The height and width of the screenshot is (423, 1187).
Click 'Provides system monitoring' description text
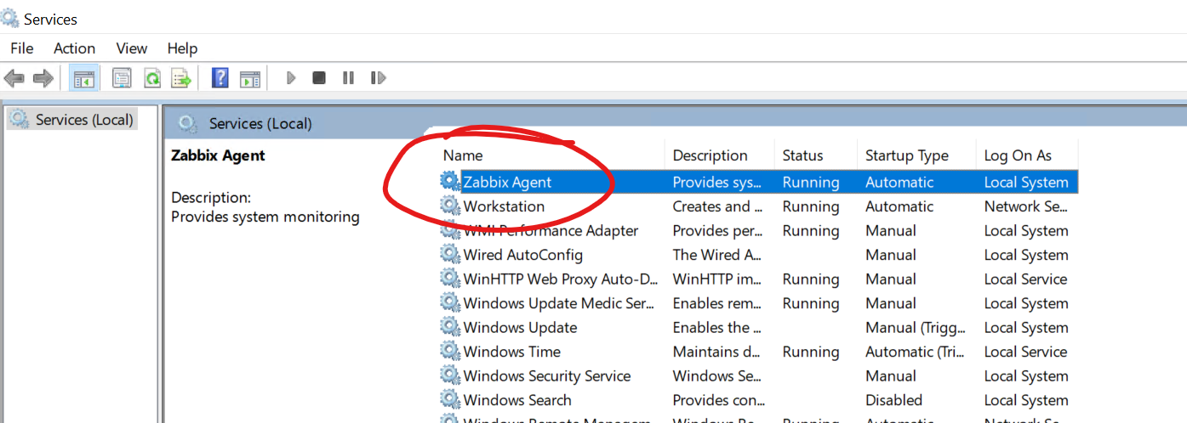265,217
